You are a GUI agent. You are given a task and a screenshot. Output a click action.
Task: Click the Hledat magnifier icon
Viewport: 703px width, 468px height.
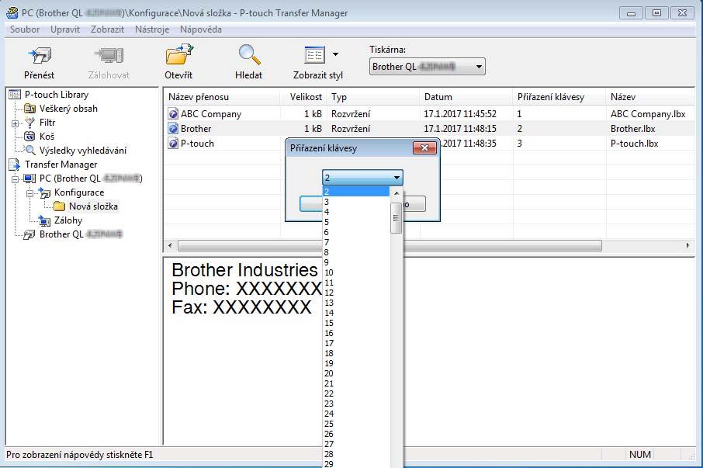tap(249, 54)
